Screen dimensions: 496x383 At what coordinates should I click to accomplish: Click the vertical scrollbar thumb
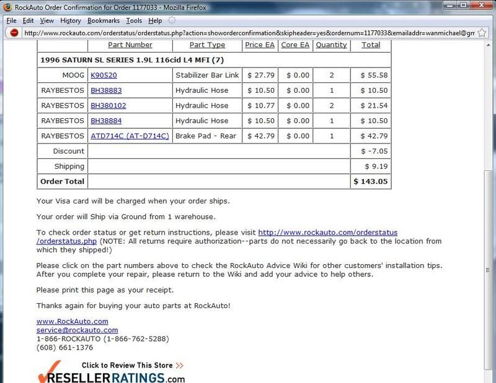pyautogui.click(x=488, y=270)
